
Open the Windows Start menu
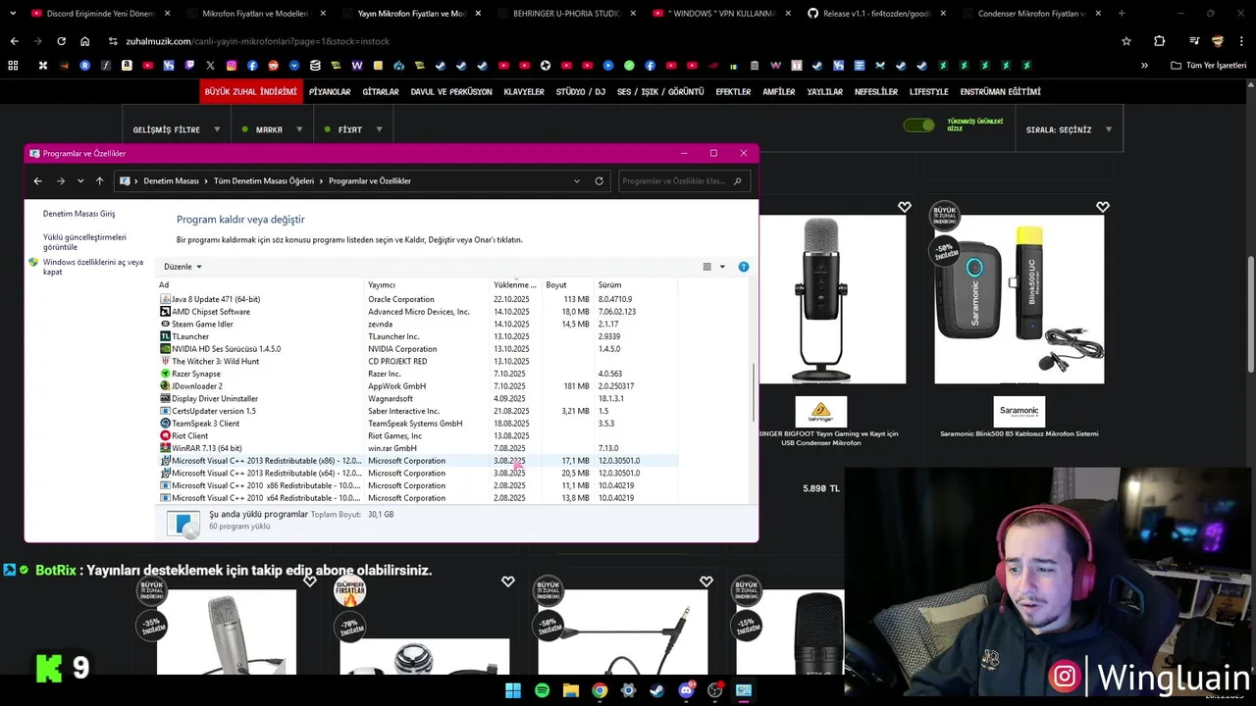[513, 690]
